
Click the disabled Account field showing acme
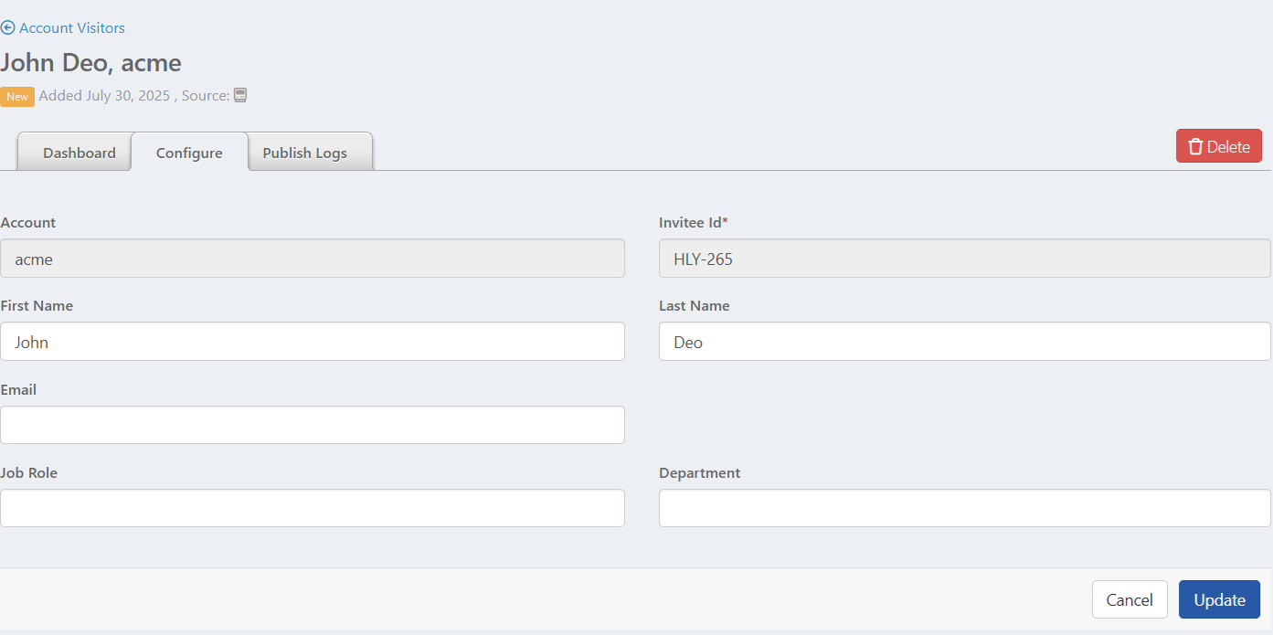point(313,259)
